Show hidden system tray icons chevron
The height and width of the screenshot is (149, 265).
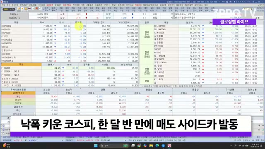pyautogui.click(x=231, y=146)
